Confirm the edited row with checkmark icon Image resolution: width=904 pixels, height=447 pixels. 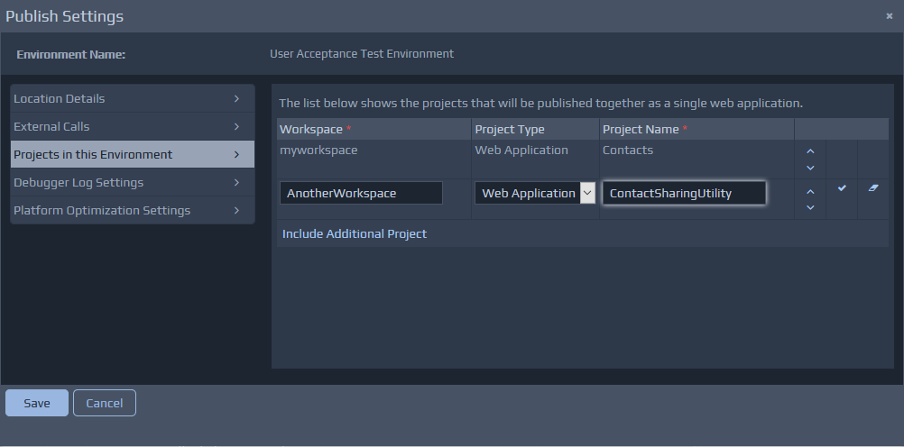click(x=842, y=188)
